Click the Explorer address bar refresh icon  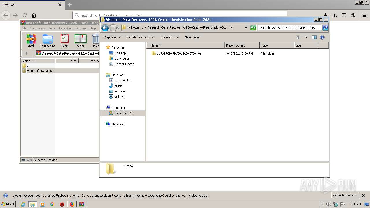253,28
